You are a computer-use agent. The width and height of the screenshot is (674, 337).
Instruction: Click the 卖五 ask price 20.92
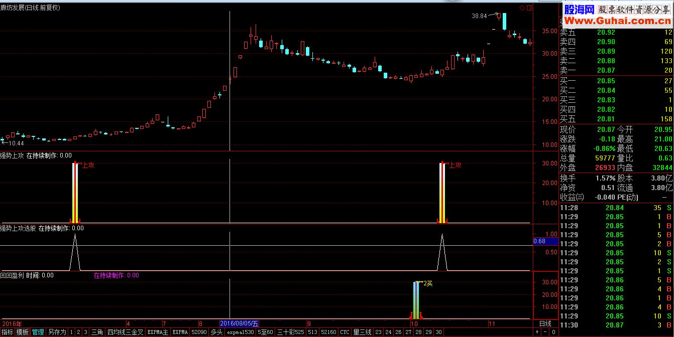[605, 32]
